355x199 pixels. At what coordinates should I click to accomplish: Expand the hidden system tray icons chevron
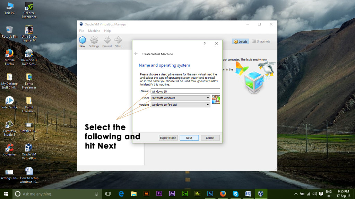click(x=296, y=194)
